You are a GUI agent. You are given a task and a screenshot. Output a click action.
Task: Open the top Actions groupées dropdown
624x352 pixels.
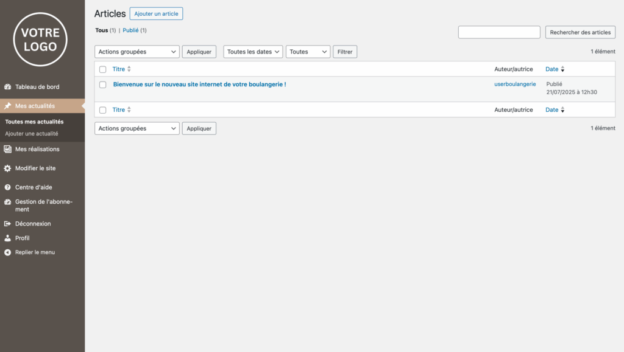[137, 52]
